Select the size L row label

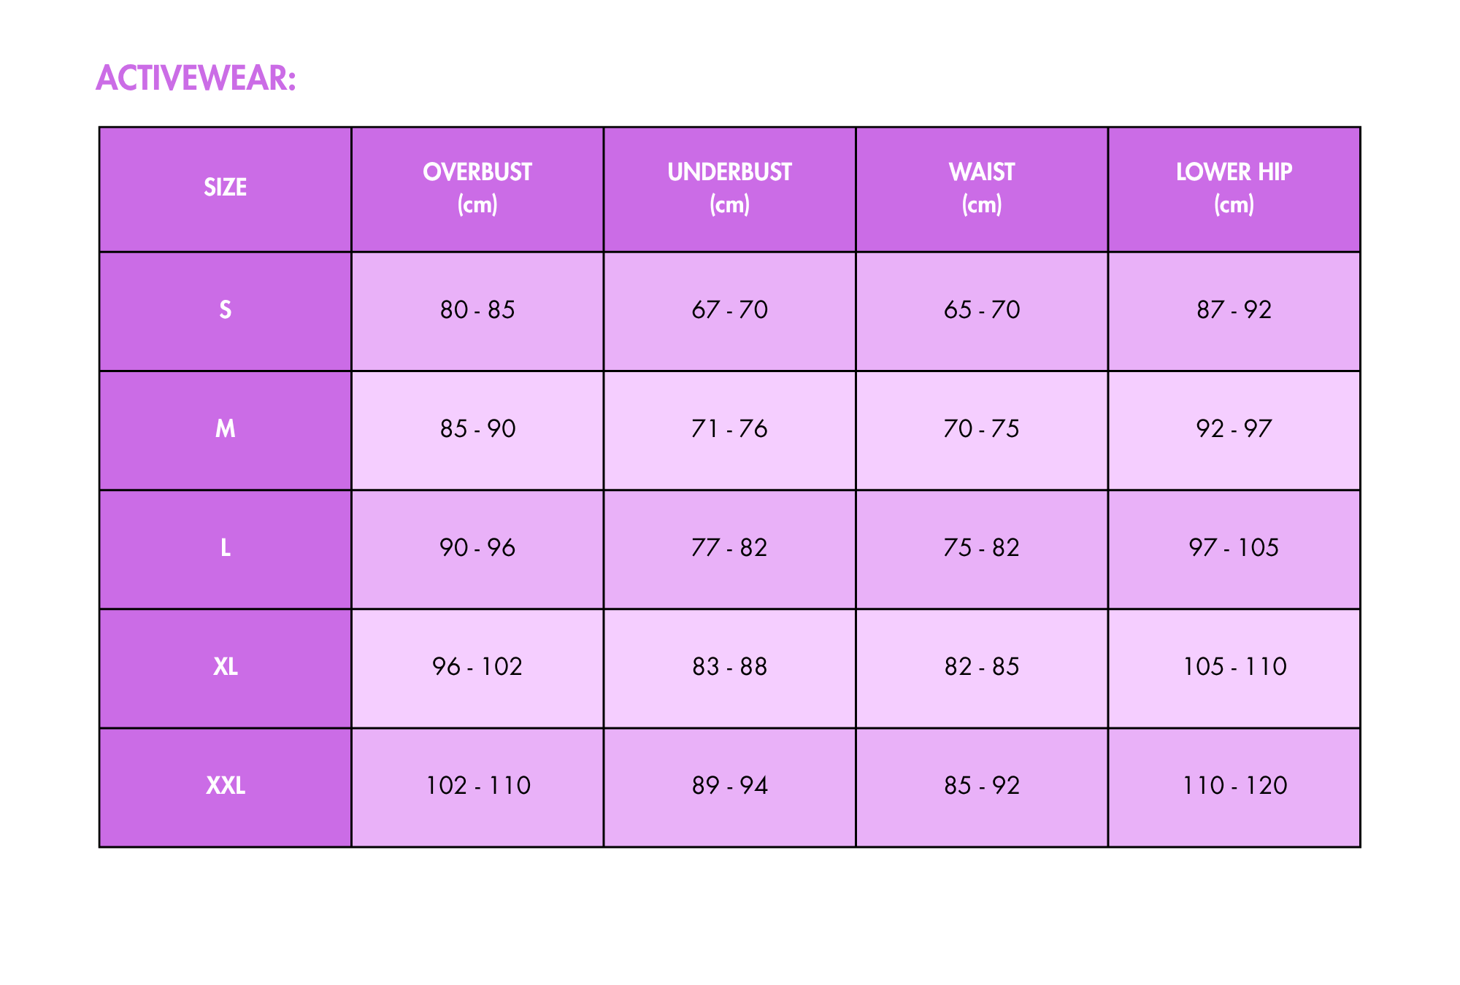(225, 548)
